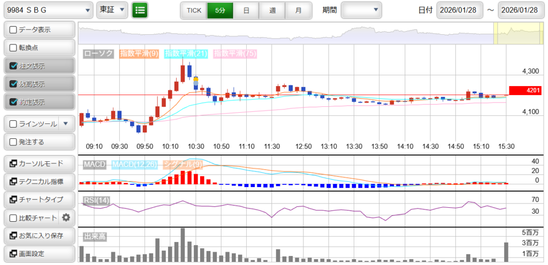The height and width of the screenshot is (265, 548).
Task: Toggle the 転換点 checkbox
Action: 14,48
